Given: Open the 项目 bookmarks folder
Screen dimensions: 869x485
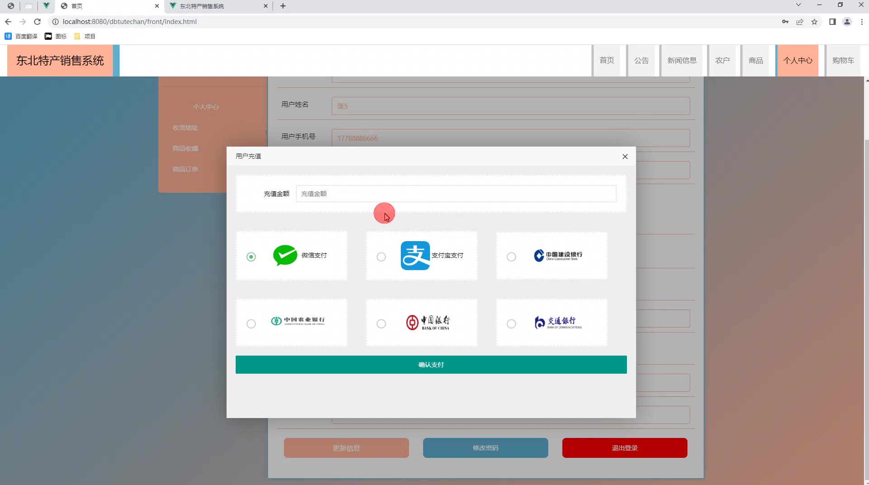Looking at the screenshot, I should pos(85,36).
